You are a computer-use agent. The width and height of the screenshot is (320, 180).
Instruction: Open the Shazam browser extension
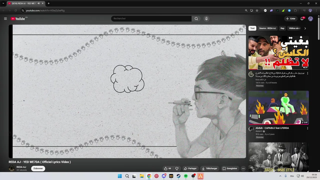pos(289,10)
